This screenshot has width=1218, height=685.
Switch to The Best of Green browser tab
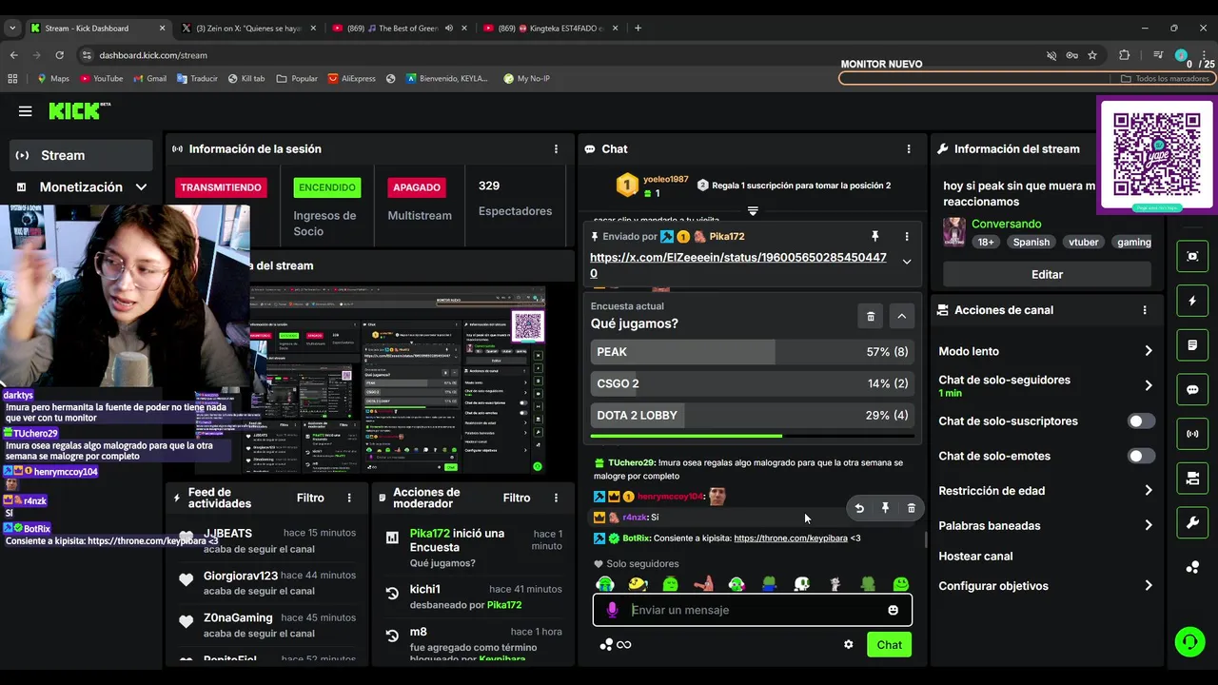(x=401, y=28)
